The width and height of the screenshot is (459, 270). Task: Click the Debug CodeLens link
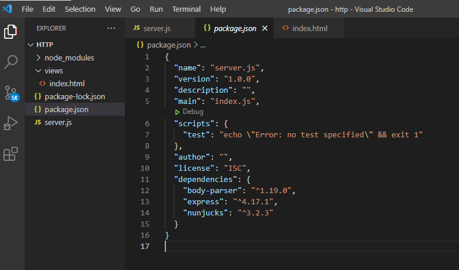pyautogui.click(x=192, y=112)
